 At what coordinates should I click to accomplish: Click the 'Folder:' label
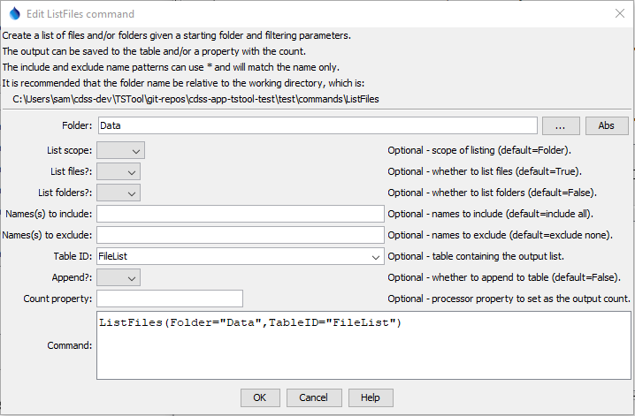(77, 125)
